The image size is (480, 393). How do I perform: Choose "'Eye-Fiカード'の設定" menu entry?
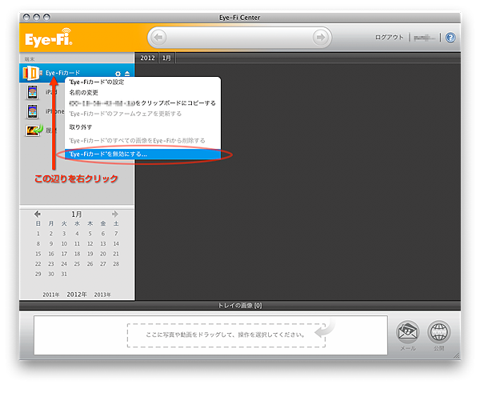click(142, 82)
